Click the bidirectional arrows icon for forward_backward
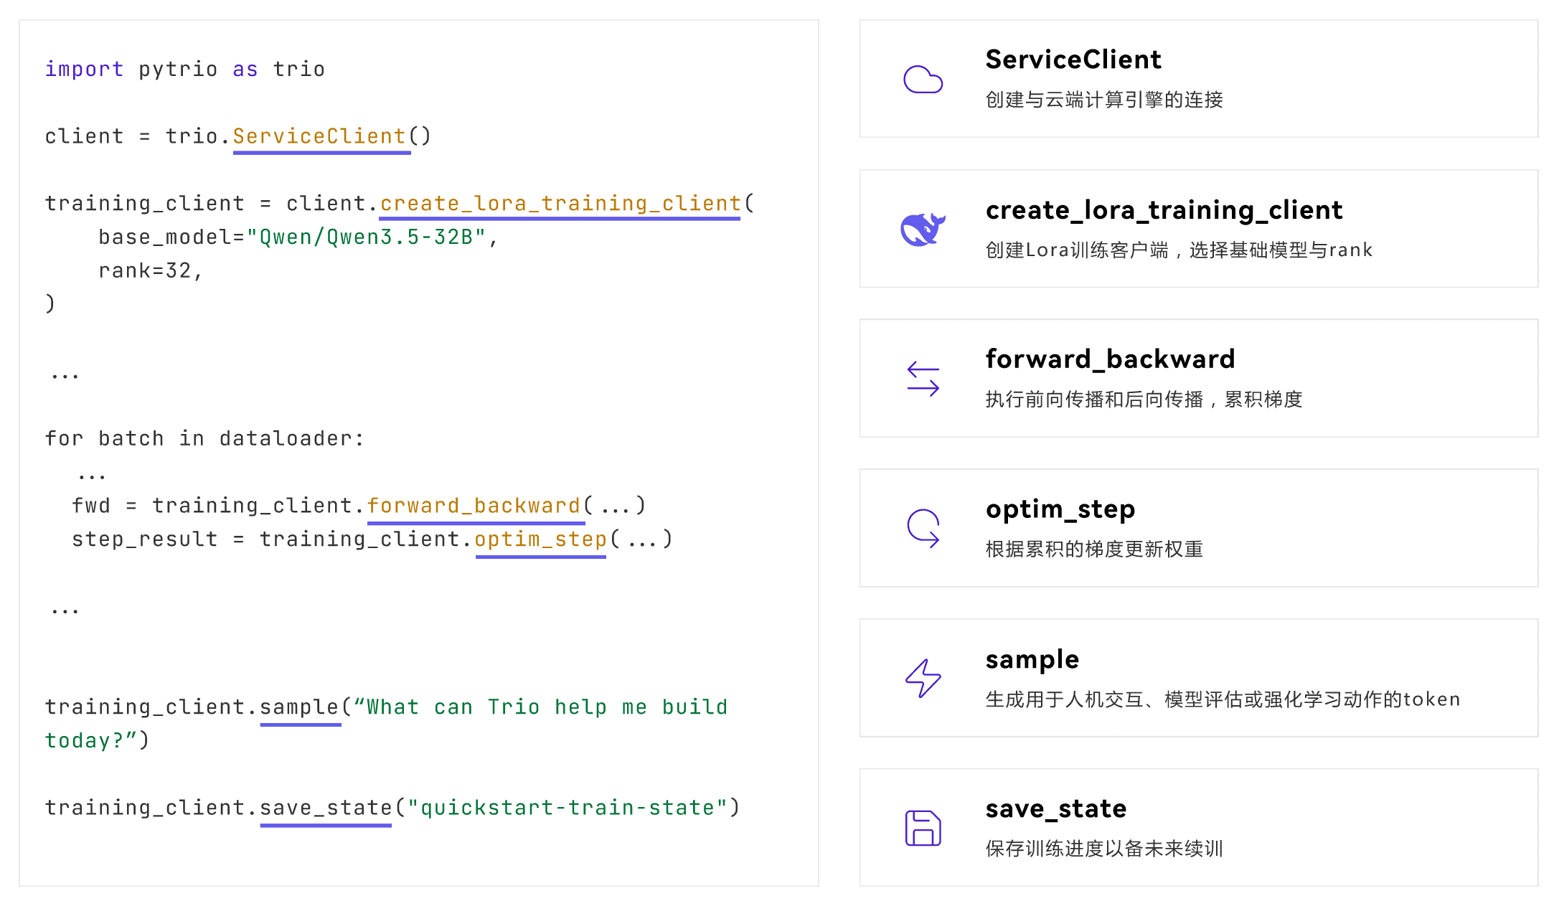The image size is (1554, 901). coord(923,379)
